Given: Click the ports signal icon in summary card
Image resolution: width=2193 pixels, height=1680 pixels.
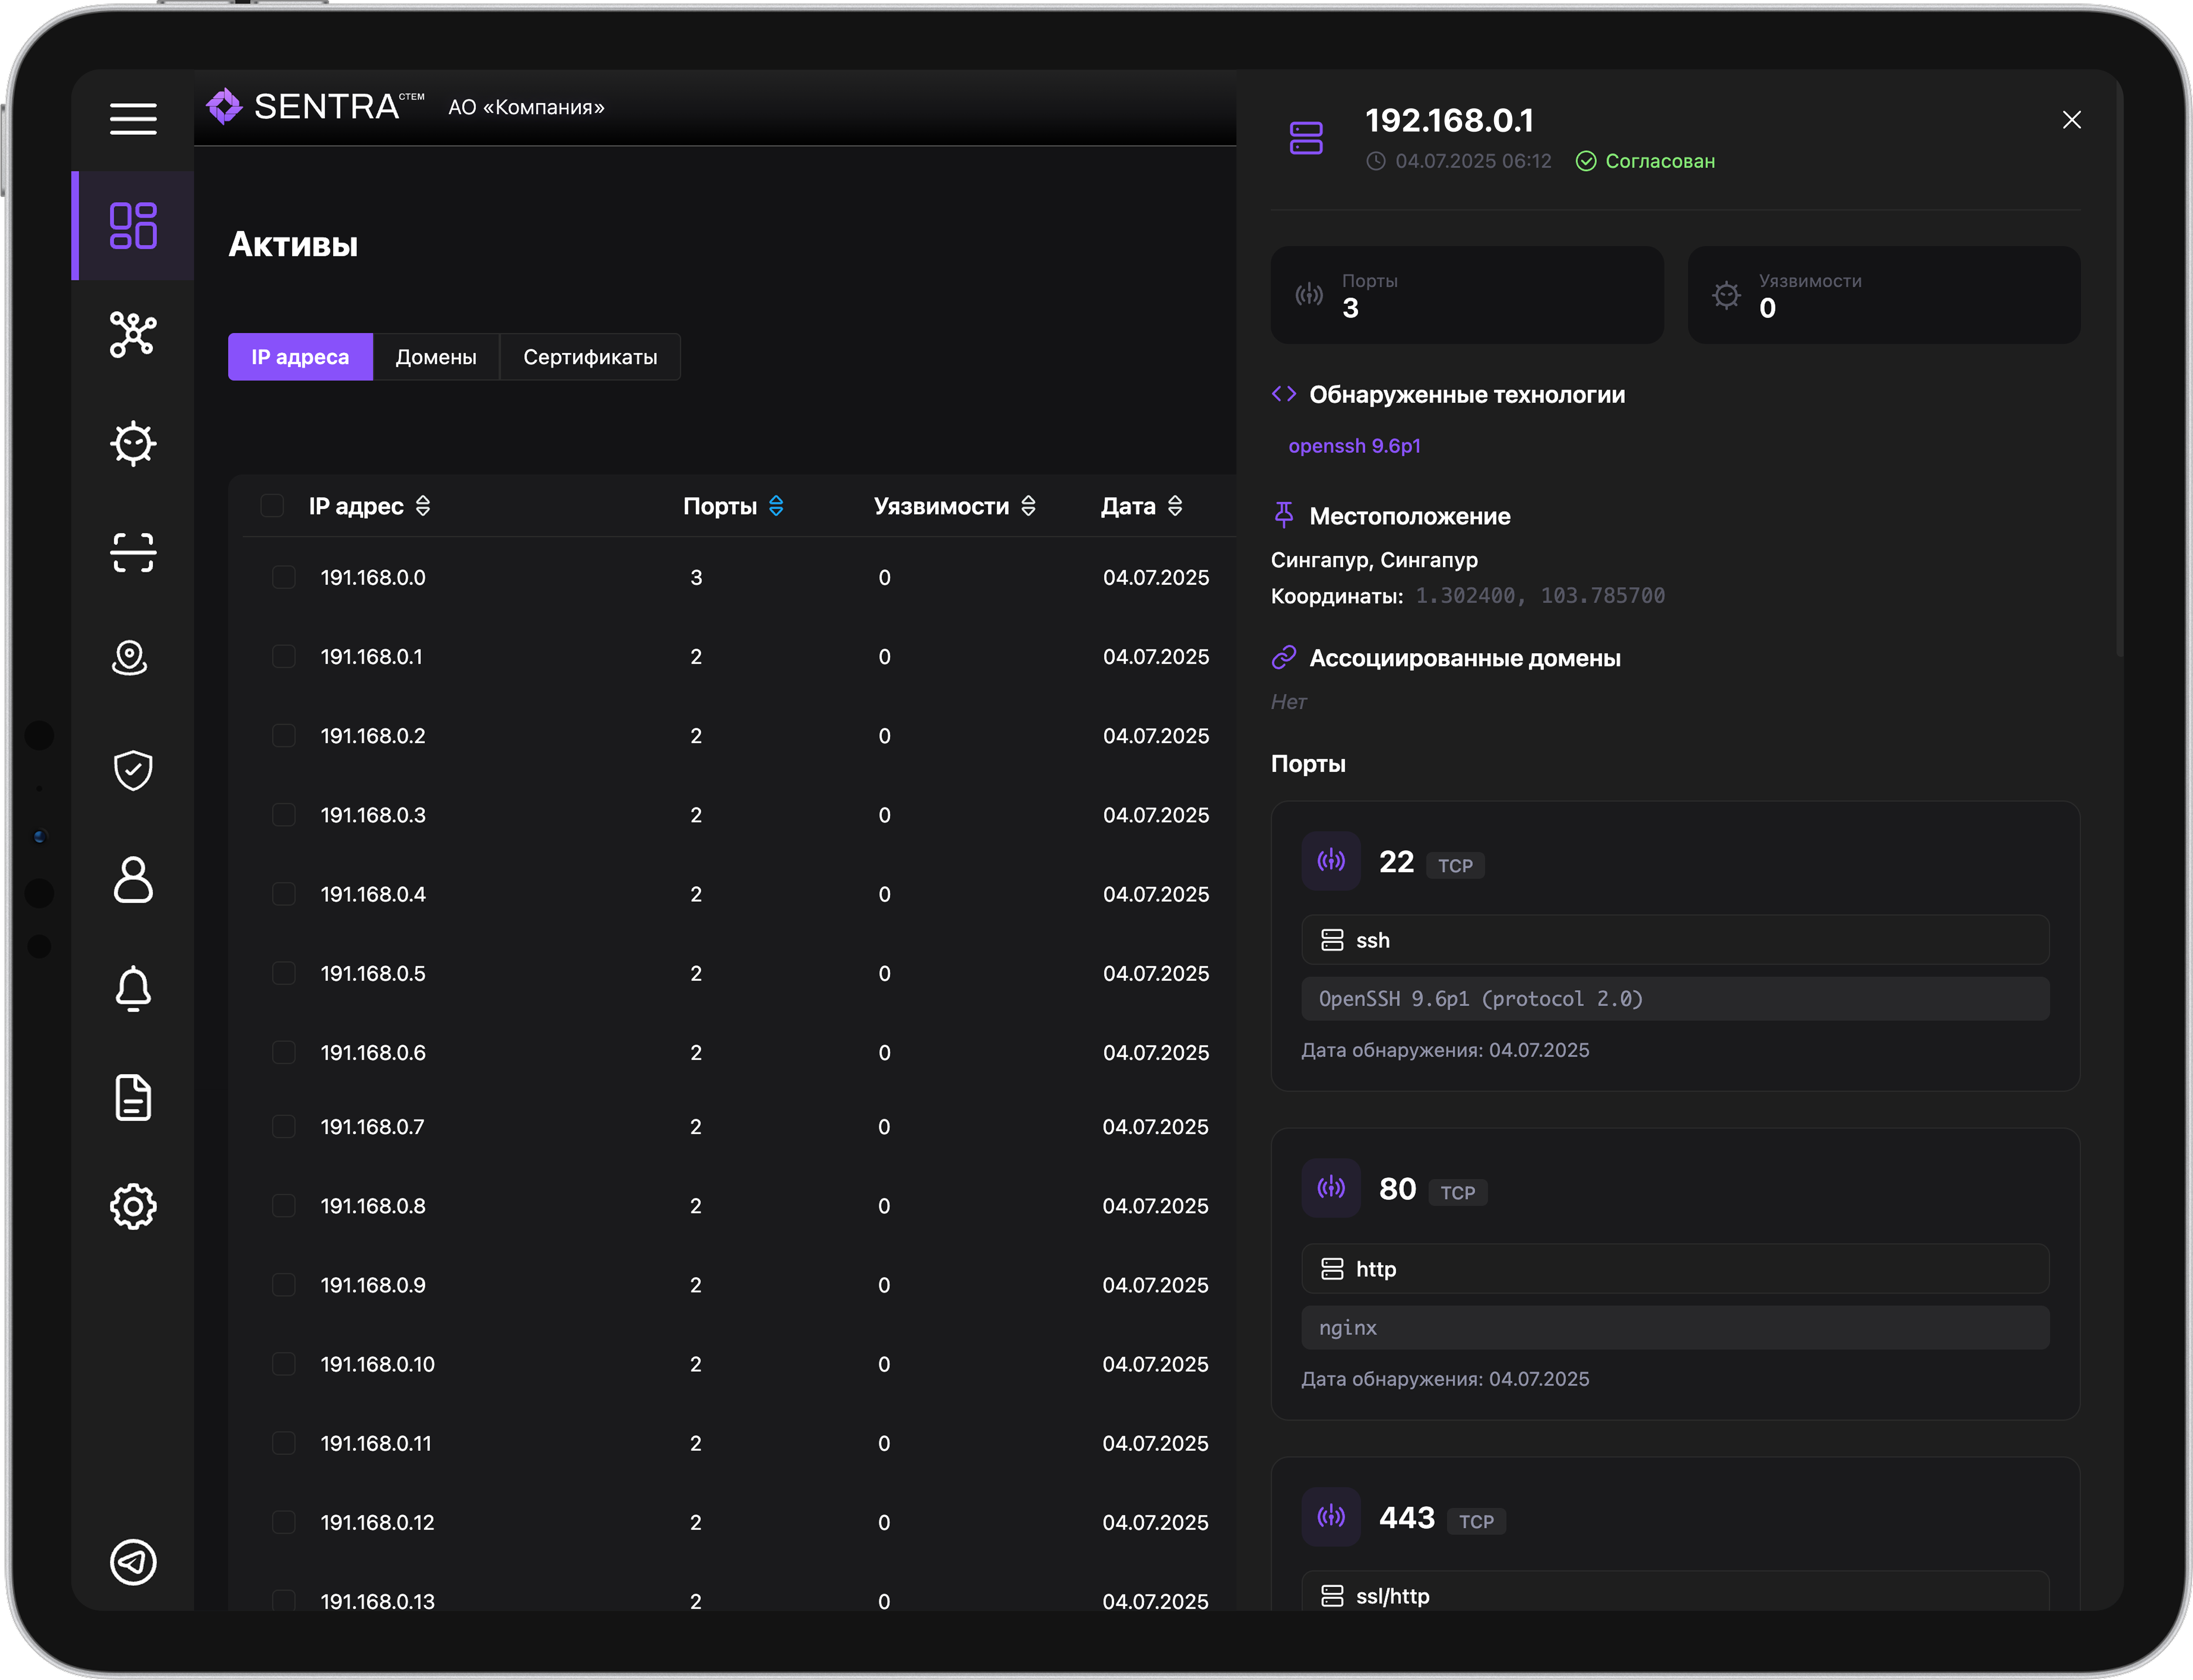Looking at the screenshot, I should 1309,295.
